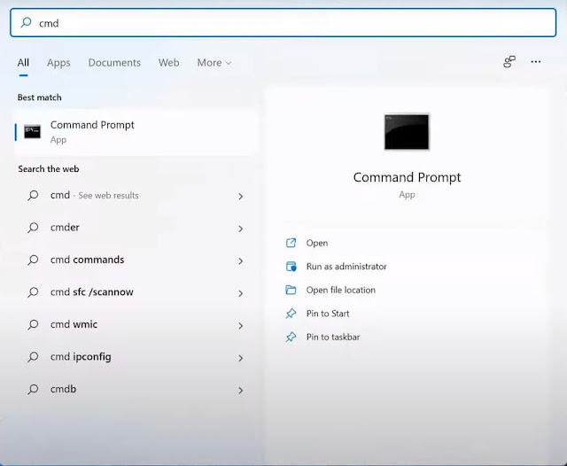Expand the cmd commands chevron
Image resolution: width=567 pixels, height=466 pixels.
240,261
